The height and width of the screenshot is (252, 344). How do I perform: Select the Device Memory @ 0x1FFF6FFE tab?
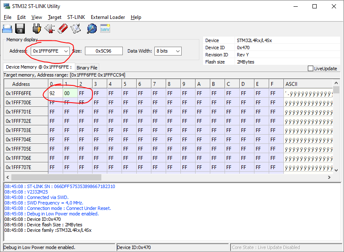tap(39, 67)
